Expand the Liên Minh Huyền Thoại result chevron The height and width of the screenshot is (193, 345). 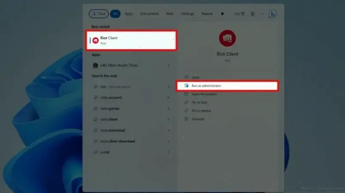(x=168, y=65)
